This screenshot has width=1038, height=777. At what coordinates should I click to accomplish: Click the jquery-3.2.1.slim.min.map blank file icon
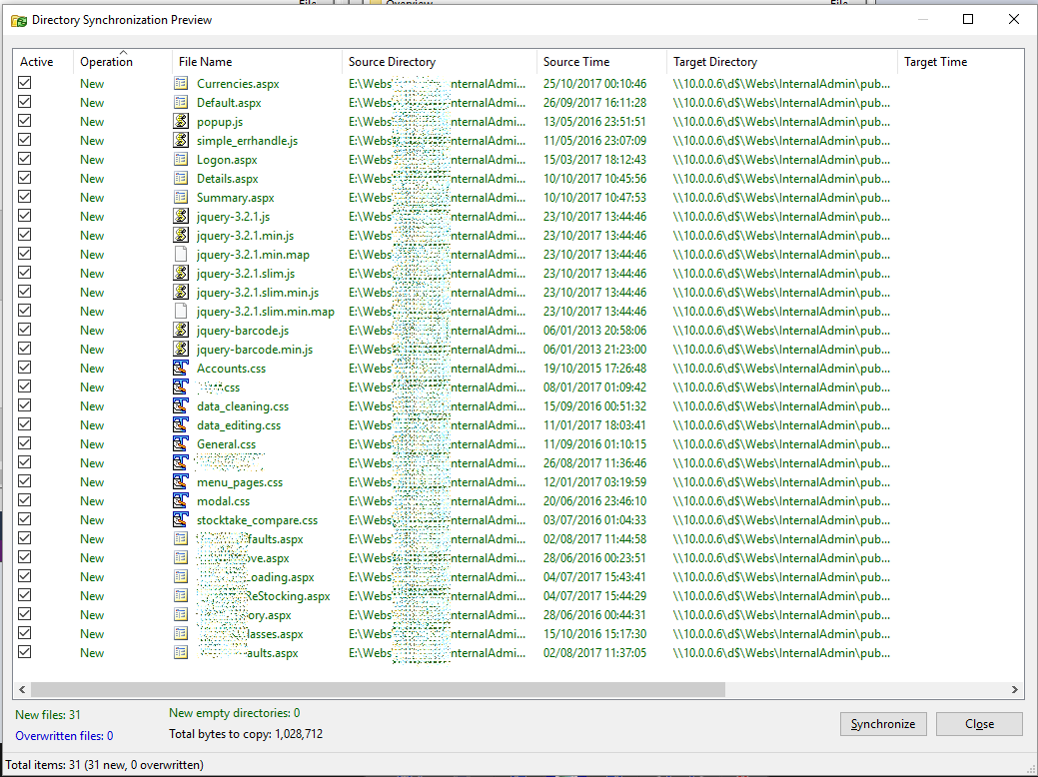[x=181, y=311]
